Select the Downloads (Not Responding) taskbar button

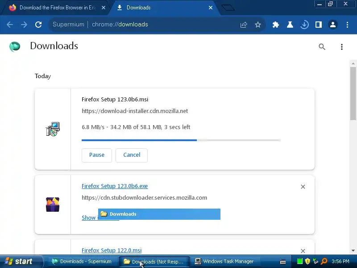[154, 262]
